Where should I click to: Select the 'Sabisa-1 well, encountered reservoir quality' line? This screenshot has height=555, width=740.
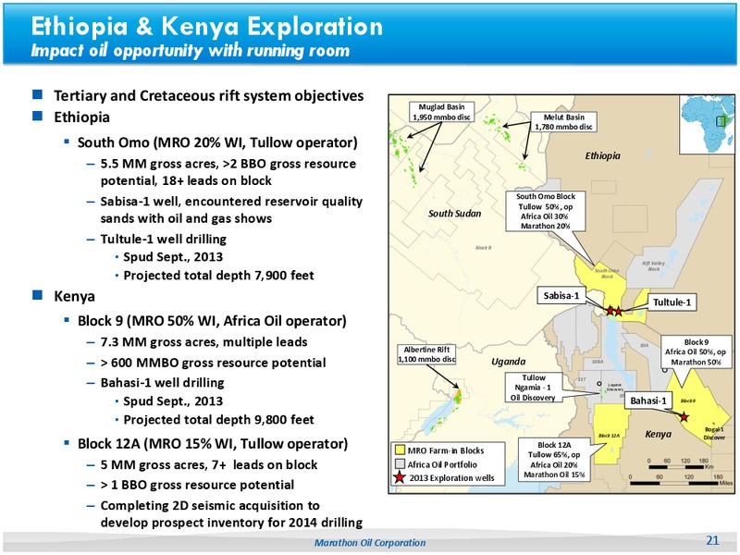tap(231, 202)
